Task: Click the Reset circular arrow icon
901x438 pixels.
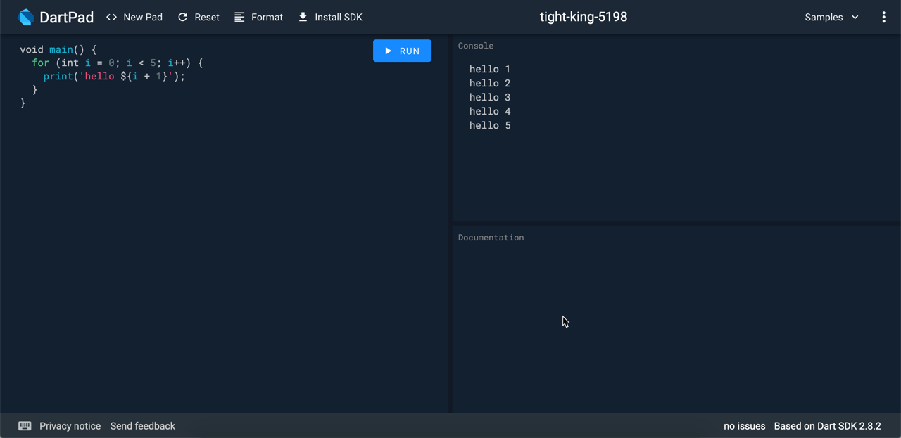Action: click(x=183, y=17)
